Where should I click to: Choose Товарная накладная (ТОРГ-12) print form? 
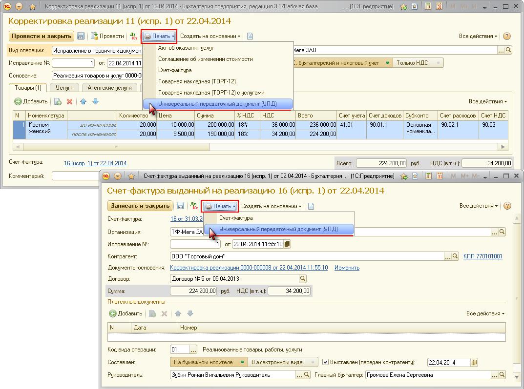click(x=197, y=81)
